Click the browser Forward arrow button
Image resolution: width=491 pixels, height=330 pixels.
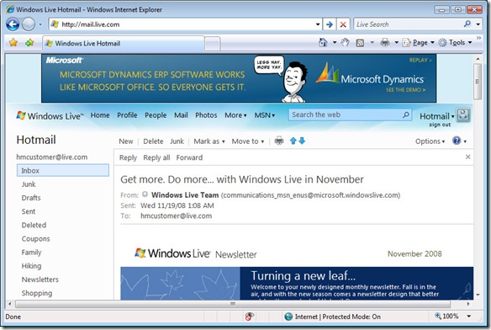29,24
